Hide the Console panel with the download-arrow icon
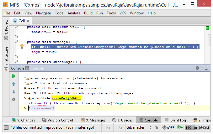This screenshot has height=134, width=213. [x=206, y=68]
